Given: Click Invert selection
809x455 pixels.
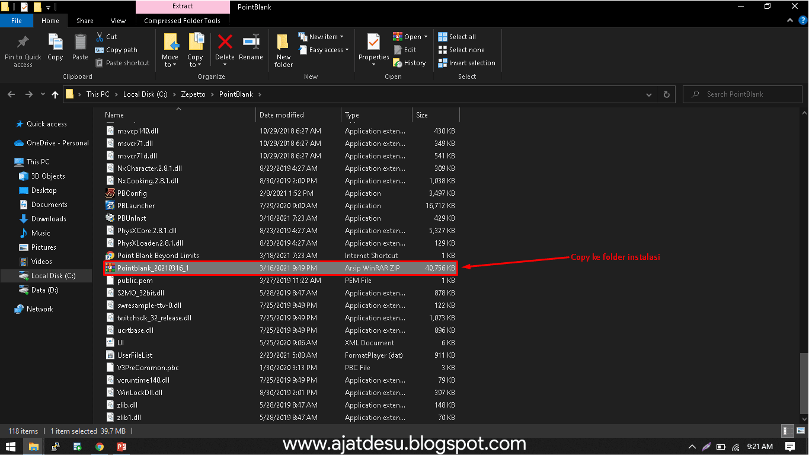Looking at the screenshot, I should coord(466,63).
